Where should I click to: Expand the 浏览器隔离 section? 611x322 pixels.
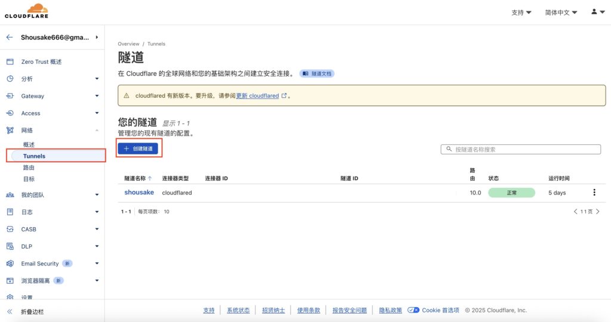[97, 280]
